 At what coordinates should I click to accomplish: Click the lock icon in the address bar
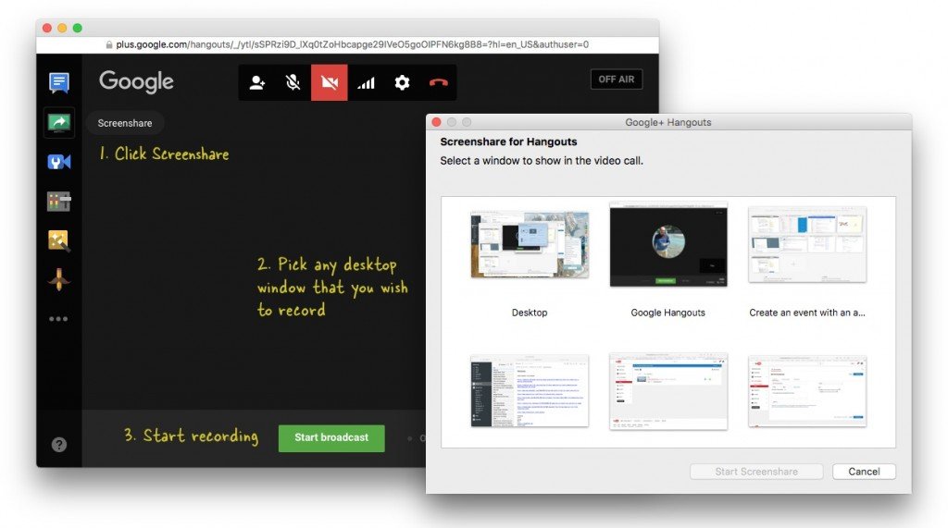tap(109, 44)
